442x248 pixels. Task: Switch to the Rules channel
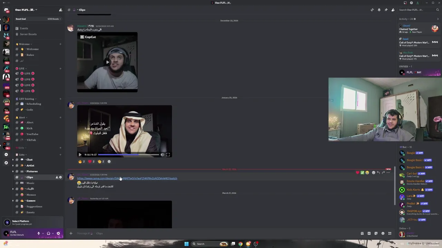pos(38,55)
